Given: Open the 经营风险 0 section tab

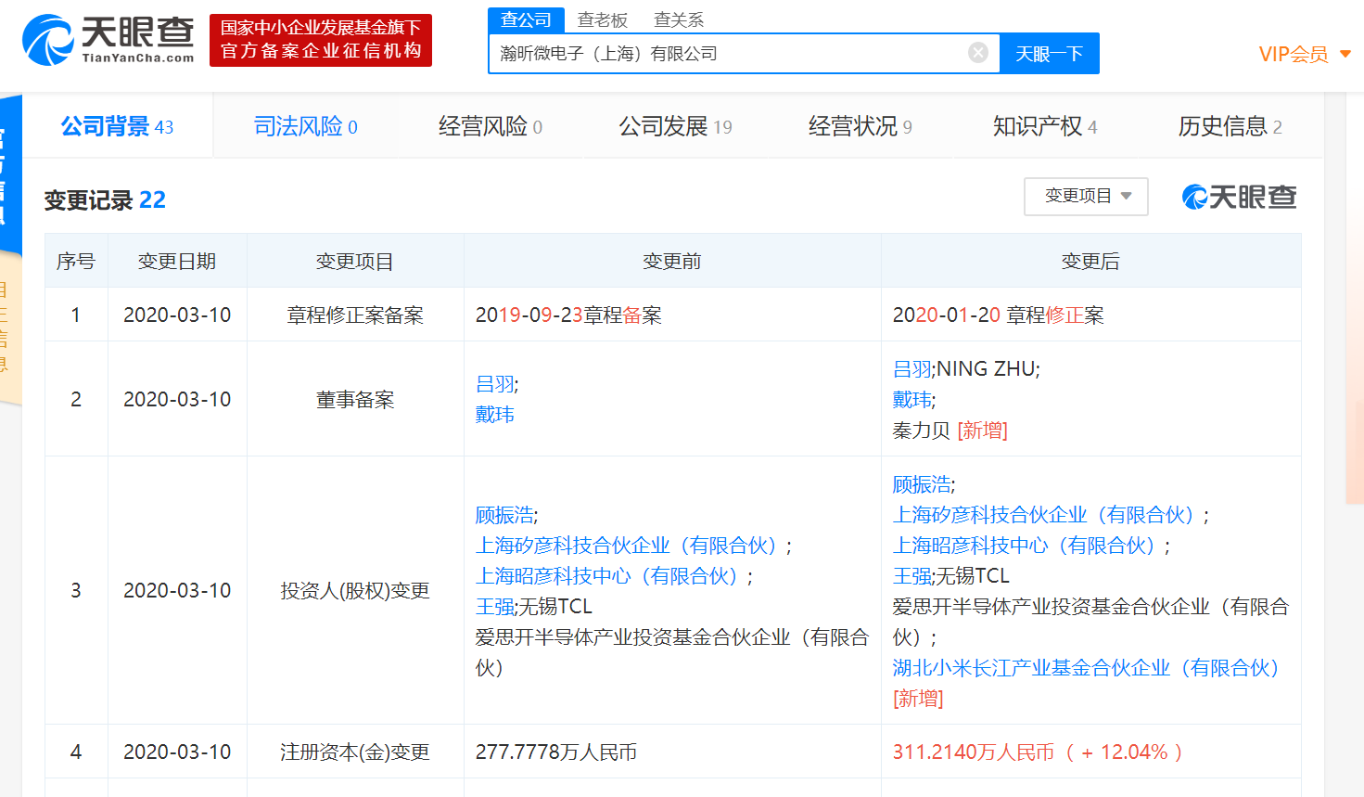Looking at the screenshot, I should [491, 126].
